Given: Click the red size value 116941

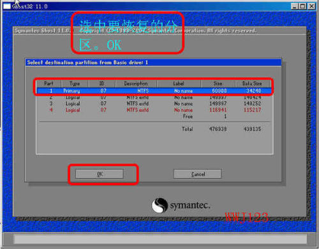Looking at the screenshot, I should [x=218, y=110].
